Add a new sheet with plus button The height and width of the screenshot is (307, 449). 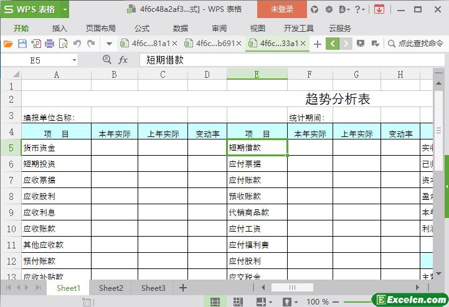[183, 288]
